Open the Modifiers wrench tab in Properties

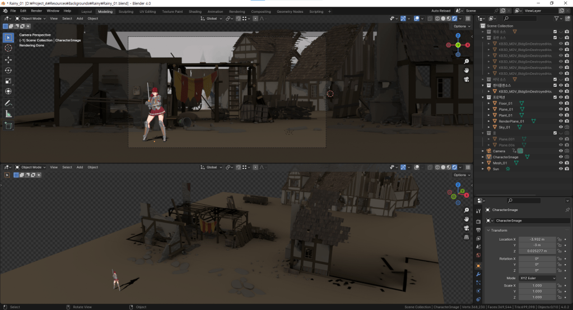(478, 274)
